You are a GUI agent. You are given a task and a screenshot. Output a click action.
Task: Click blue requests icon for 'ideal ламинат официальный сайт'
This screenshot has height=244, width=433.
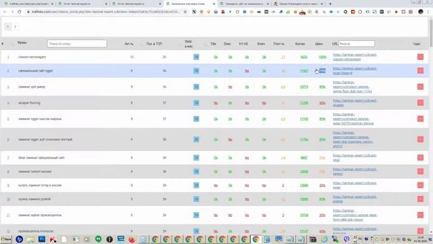pyautogui.click(x=196, y=158)
